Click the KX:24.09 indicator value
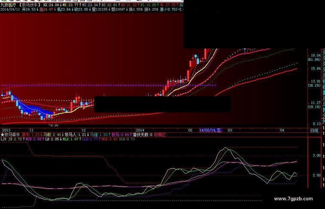Viewport: 325px width, 209px height. (51, 5)
